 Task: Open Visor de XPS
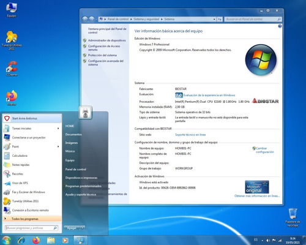pyautogui.click(x=32, y=183)
